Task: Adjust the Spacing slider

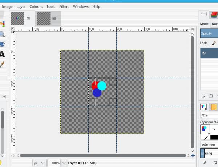Action: coord(209,153)
